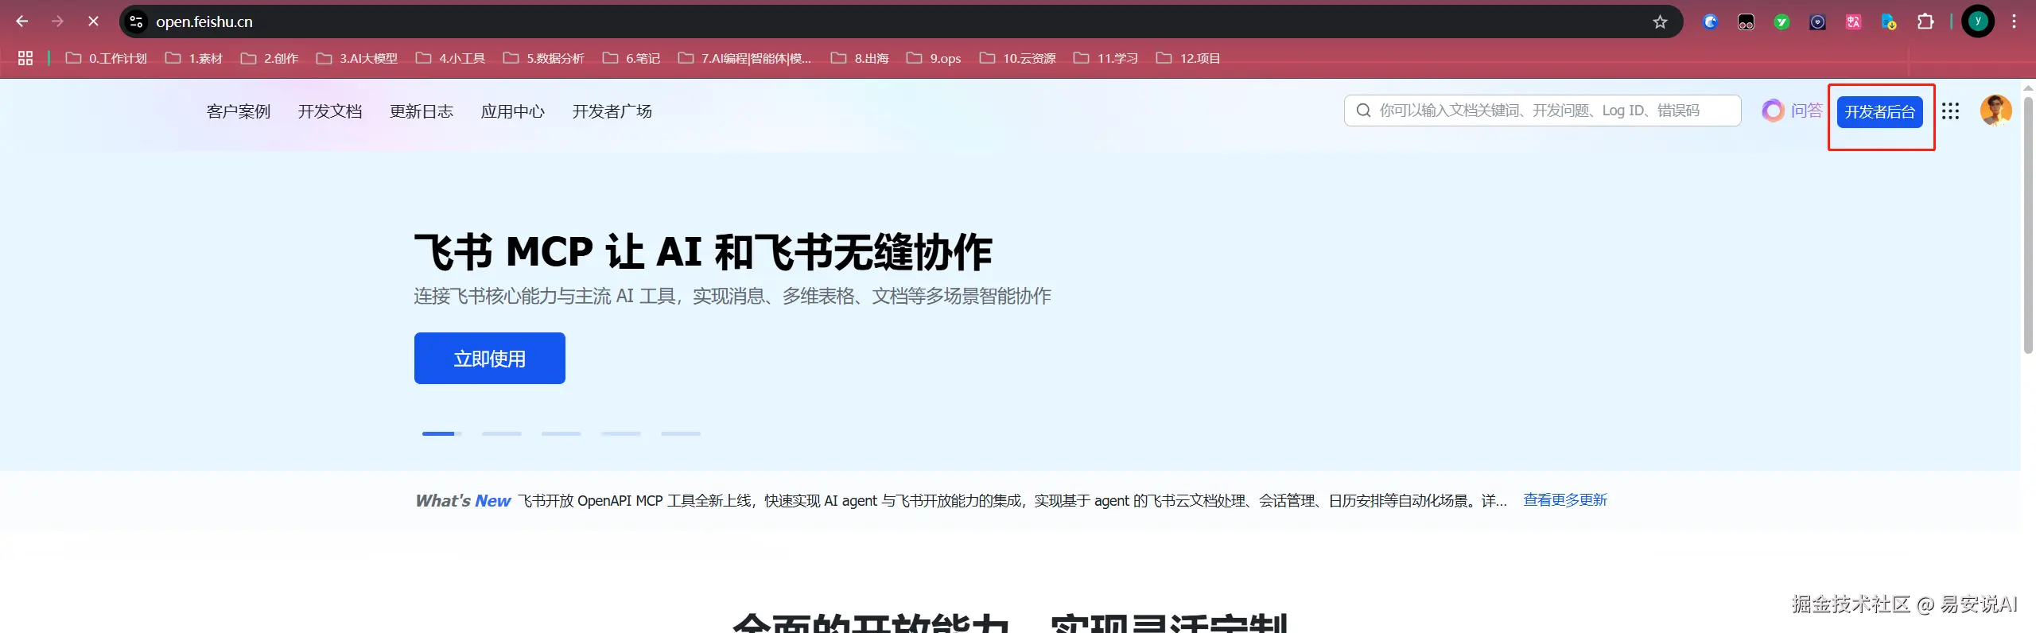Open the blue document download extension icon
The height and width of the screenshot is (633, 2036).
[x=1889, y=21]
